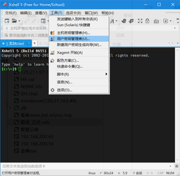This screenshot has height=176, width=180.
Task: Click the icon next to 主机密钥管理者
Action: point(53,33)
